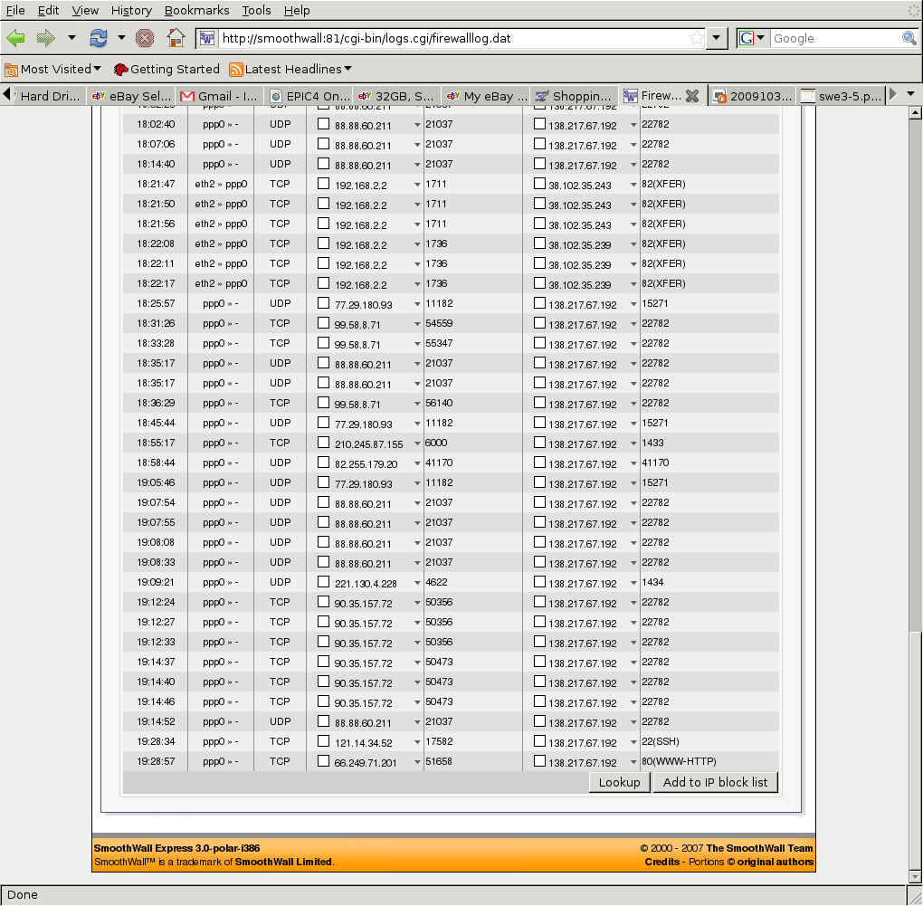The width and height of the screenshot is (923, 906).
Task: Open the Most Visited bookmarks dropdown
Action: (x=54, y=70)
